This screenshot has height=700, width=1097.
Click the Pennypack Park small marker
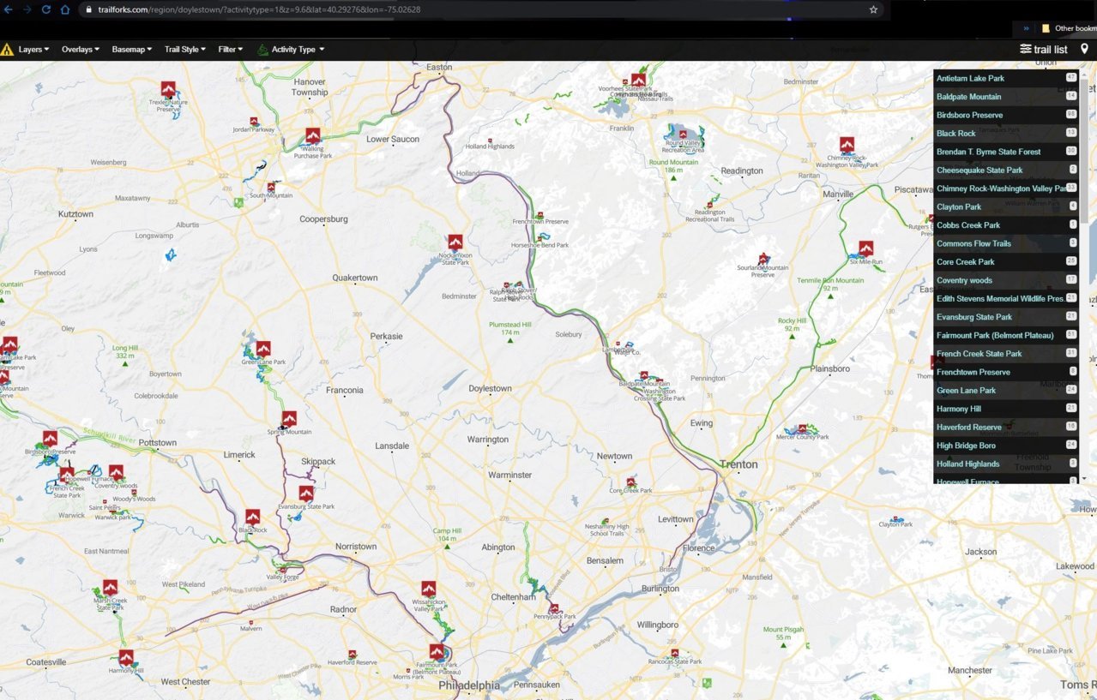[556, 607]
